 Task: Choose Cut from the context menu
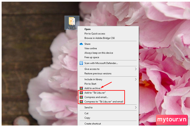108,113
